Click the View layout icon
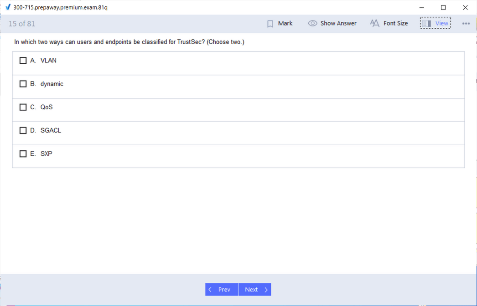The height and width of the screenshot is (306, 477). pyautogui.click(x=426, y=23)
